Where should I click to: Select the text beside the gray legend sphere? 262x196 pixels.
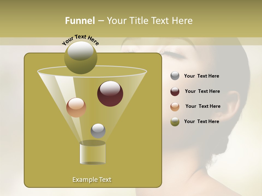(x=201, y=76)
